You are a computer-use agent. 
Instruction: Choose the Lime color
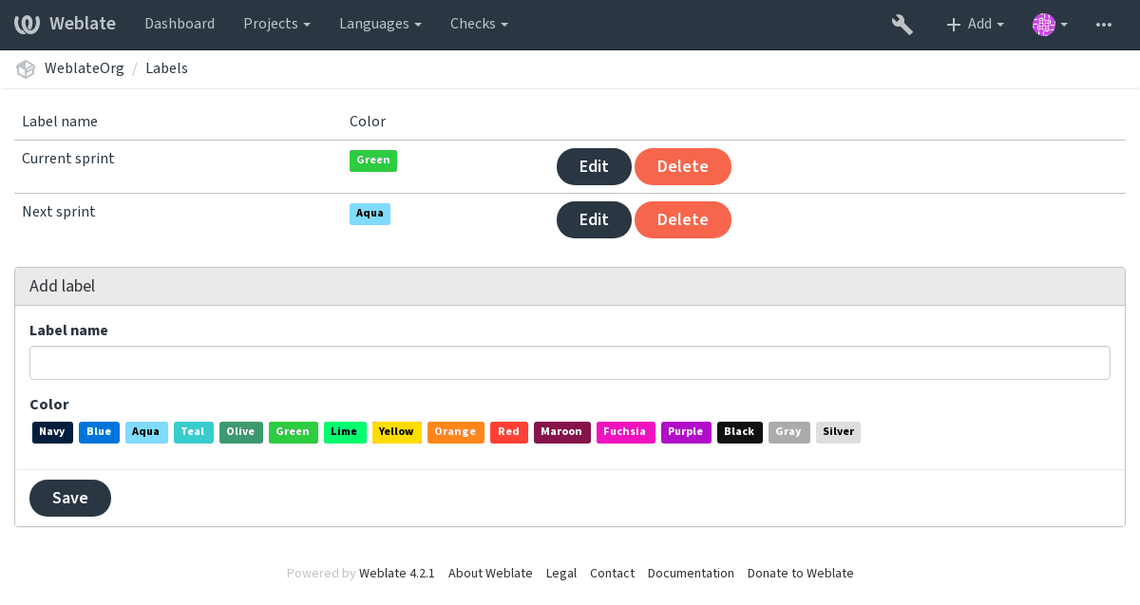345,432
